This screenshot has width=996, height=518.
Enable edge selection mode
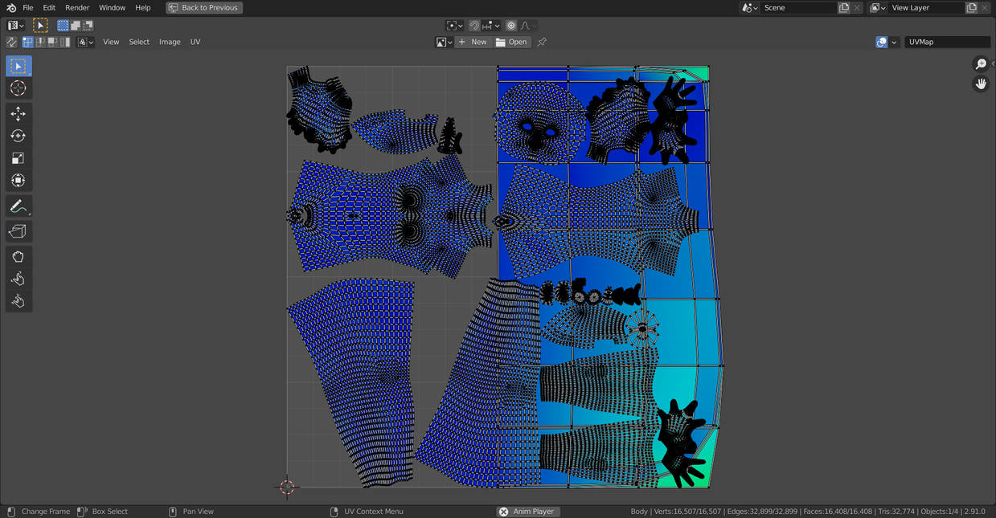click(40, 42)
